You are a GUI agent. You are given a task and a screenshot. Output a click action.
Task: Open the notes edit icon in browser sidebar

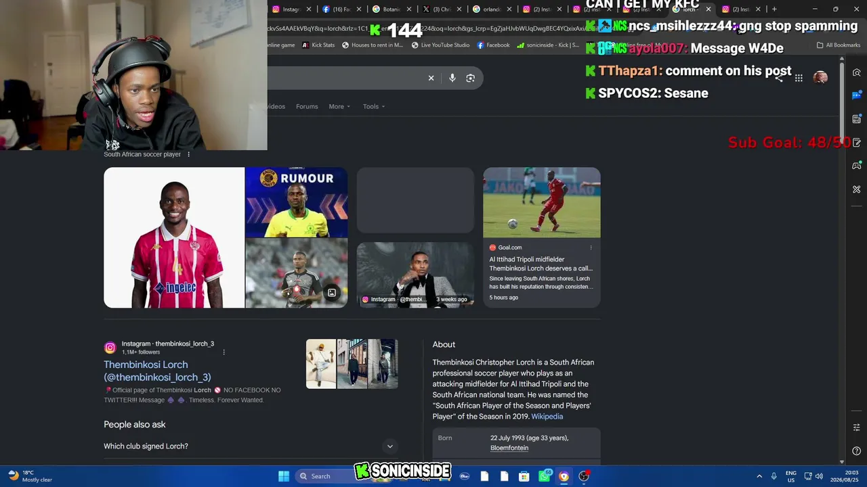tap(857, 142)
